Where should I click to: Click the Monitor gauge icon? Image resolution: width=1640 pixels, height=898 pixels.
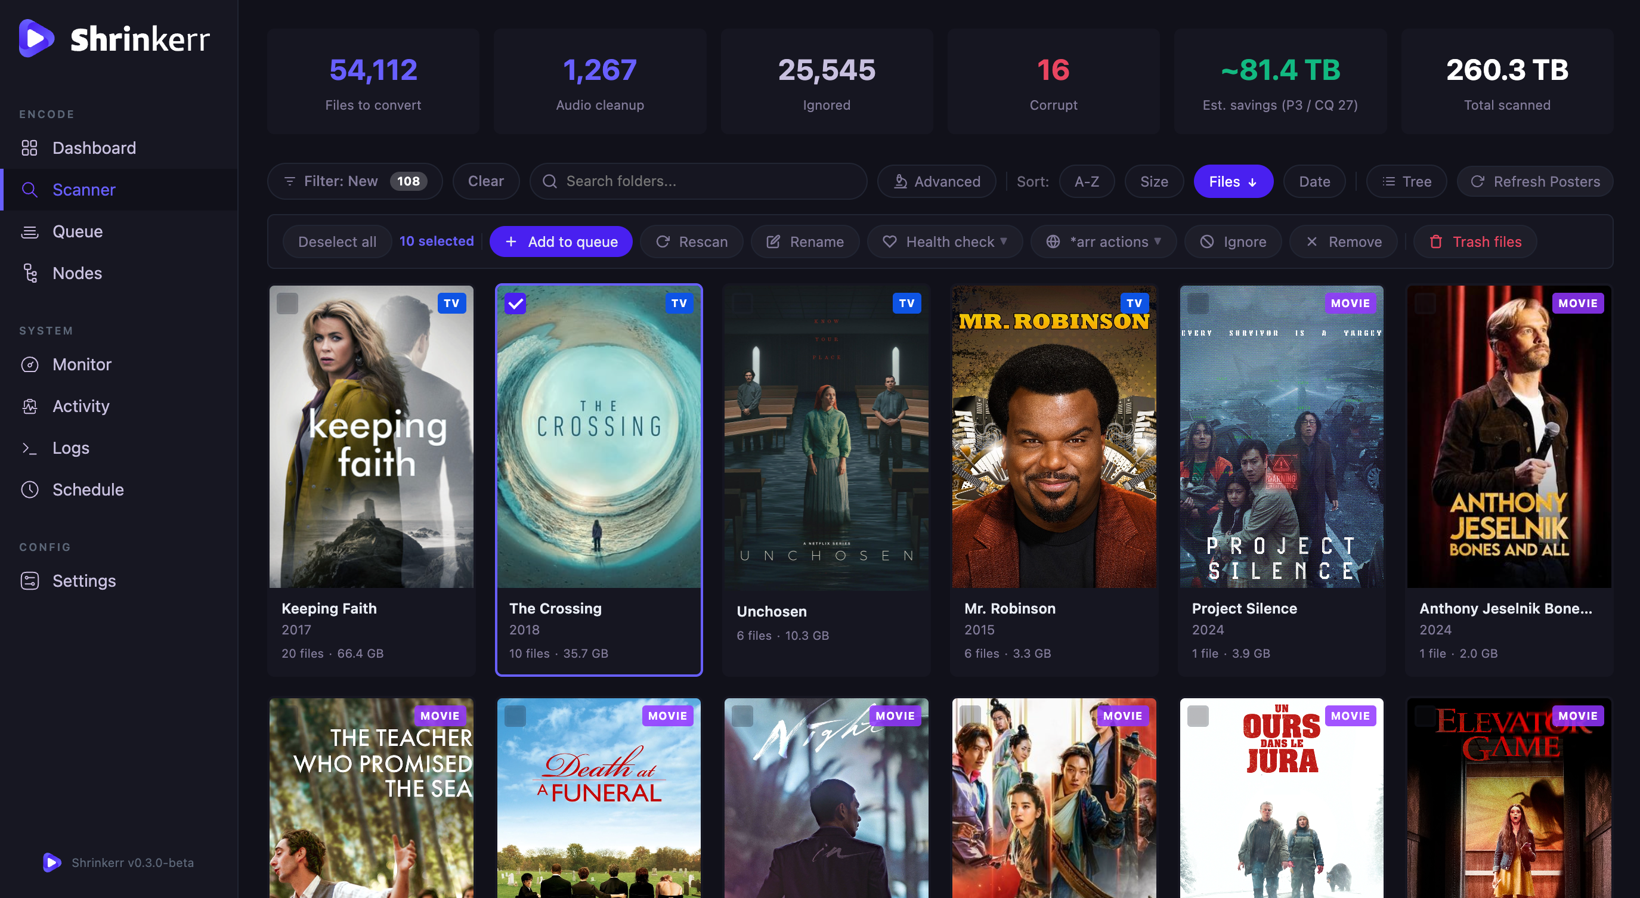(29, 365)
